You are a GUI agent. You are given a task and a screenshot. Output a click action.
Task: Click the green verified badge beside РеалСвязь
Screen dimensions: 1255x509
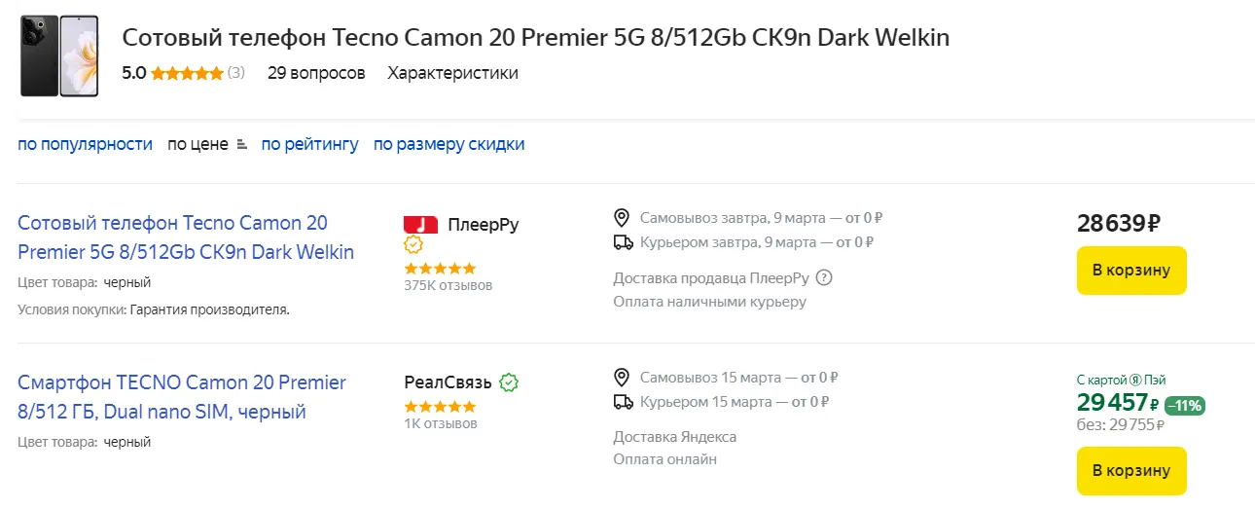[509, 382]
